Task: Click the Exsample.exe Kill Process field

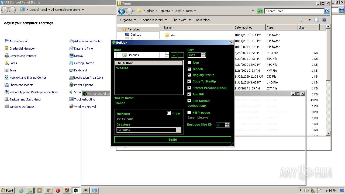Action: click(198, 117)
